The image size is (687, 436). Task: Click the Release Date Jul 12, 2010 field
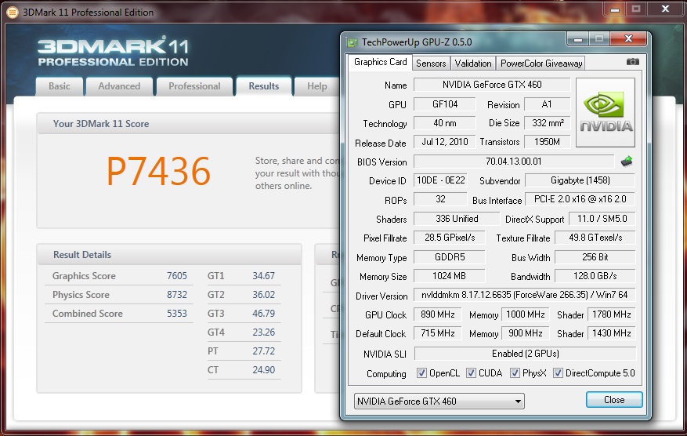445,142
